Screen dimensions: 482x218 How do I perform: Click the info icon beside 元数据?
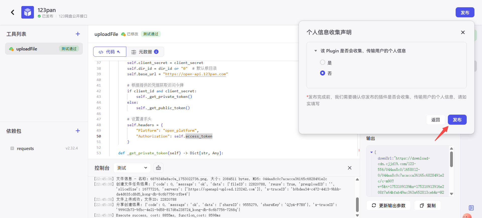156,52
